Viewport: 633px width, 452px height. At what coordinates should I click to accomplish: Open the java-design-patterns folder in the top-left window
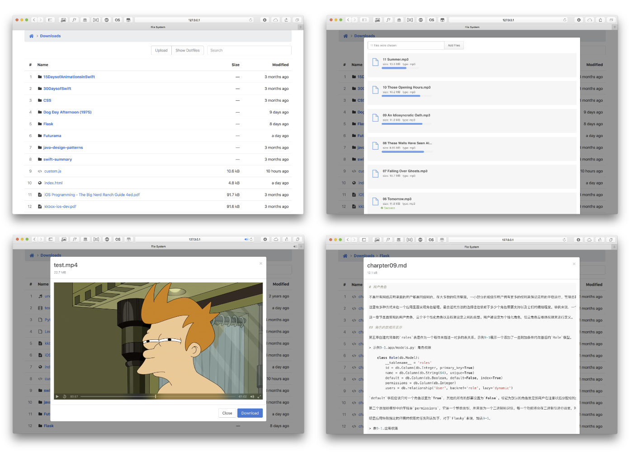pos(63,147)
